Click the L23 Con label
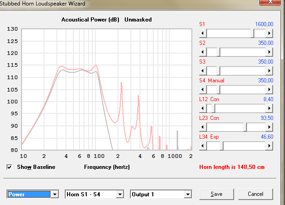The width and height of the screenshot is (285, 205). coord(209,118)
